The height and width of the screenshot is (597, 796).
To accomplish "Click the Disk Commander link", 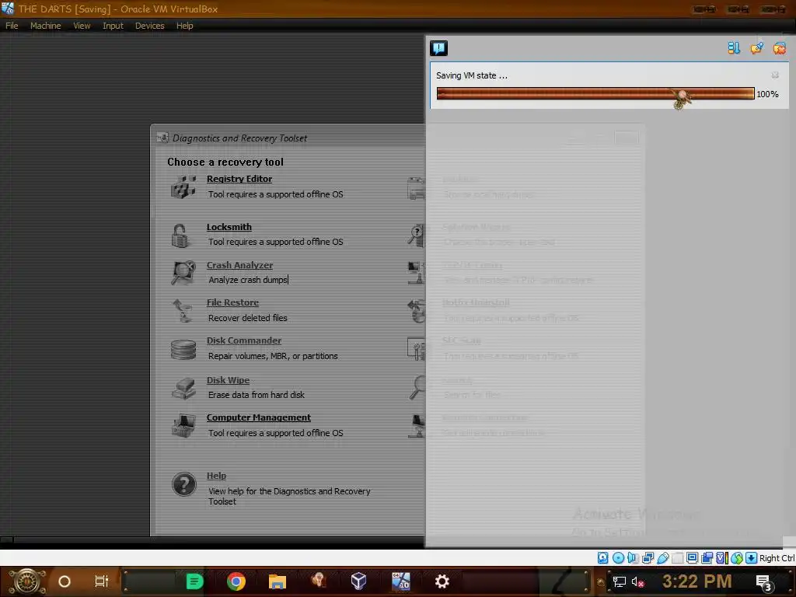I will (x=243, y=340).
